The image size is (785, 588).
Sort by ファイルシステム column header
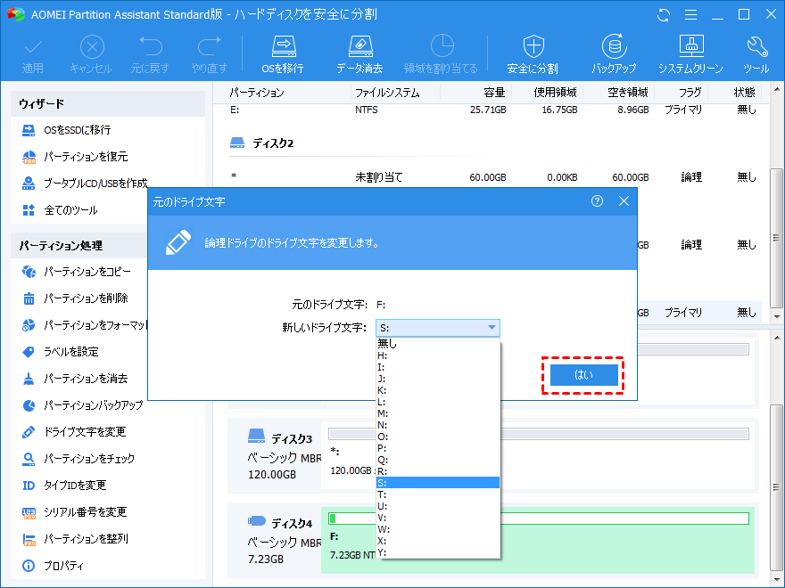pyautogui.click(x=387, y=93)
